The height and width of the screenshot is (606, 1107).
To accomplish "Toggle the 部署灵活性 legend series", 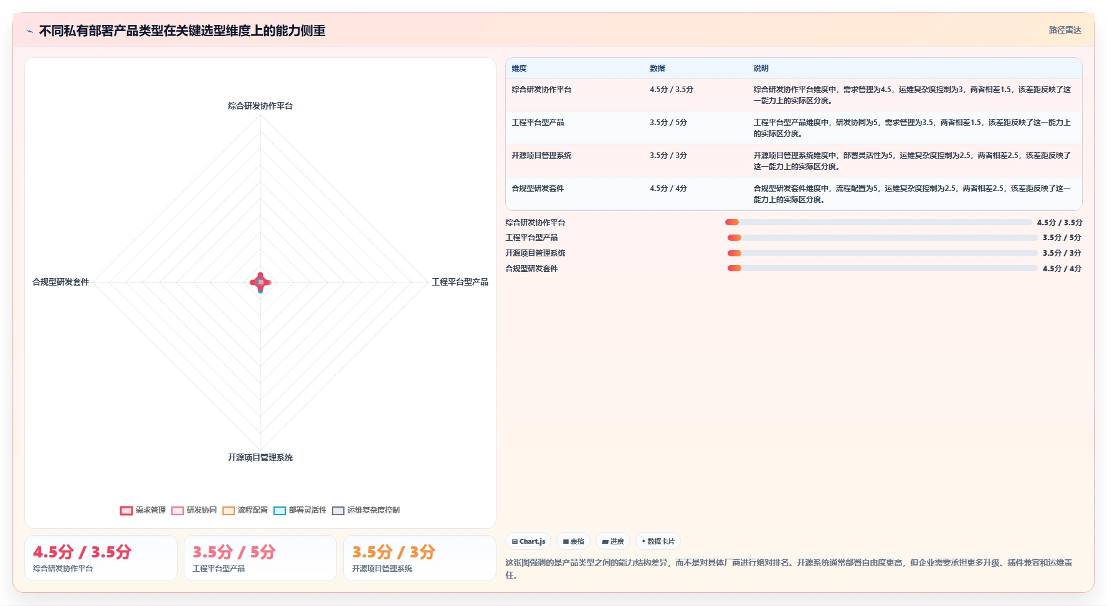I will point(300,510).
